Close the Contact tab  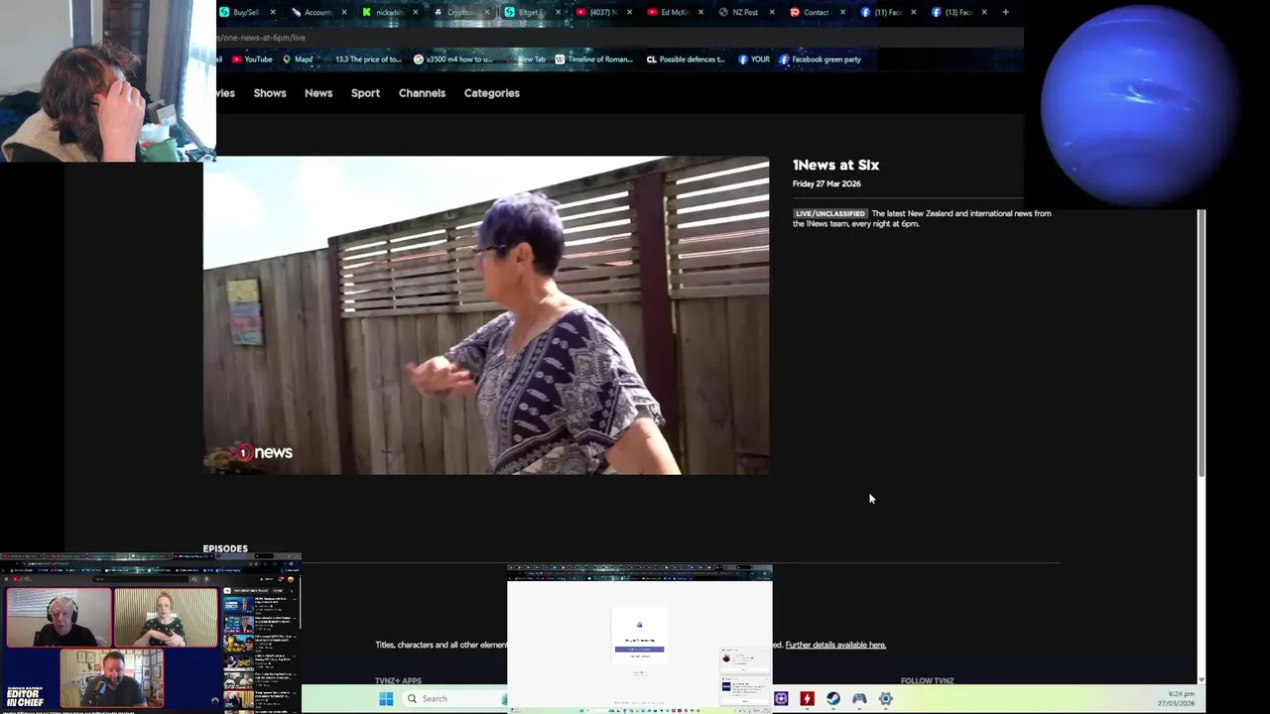click(843, 12)
